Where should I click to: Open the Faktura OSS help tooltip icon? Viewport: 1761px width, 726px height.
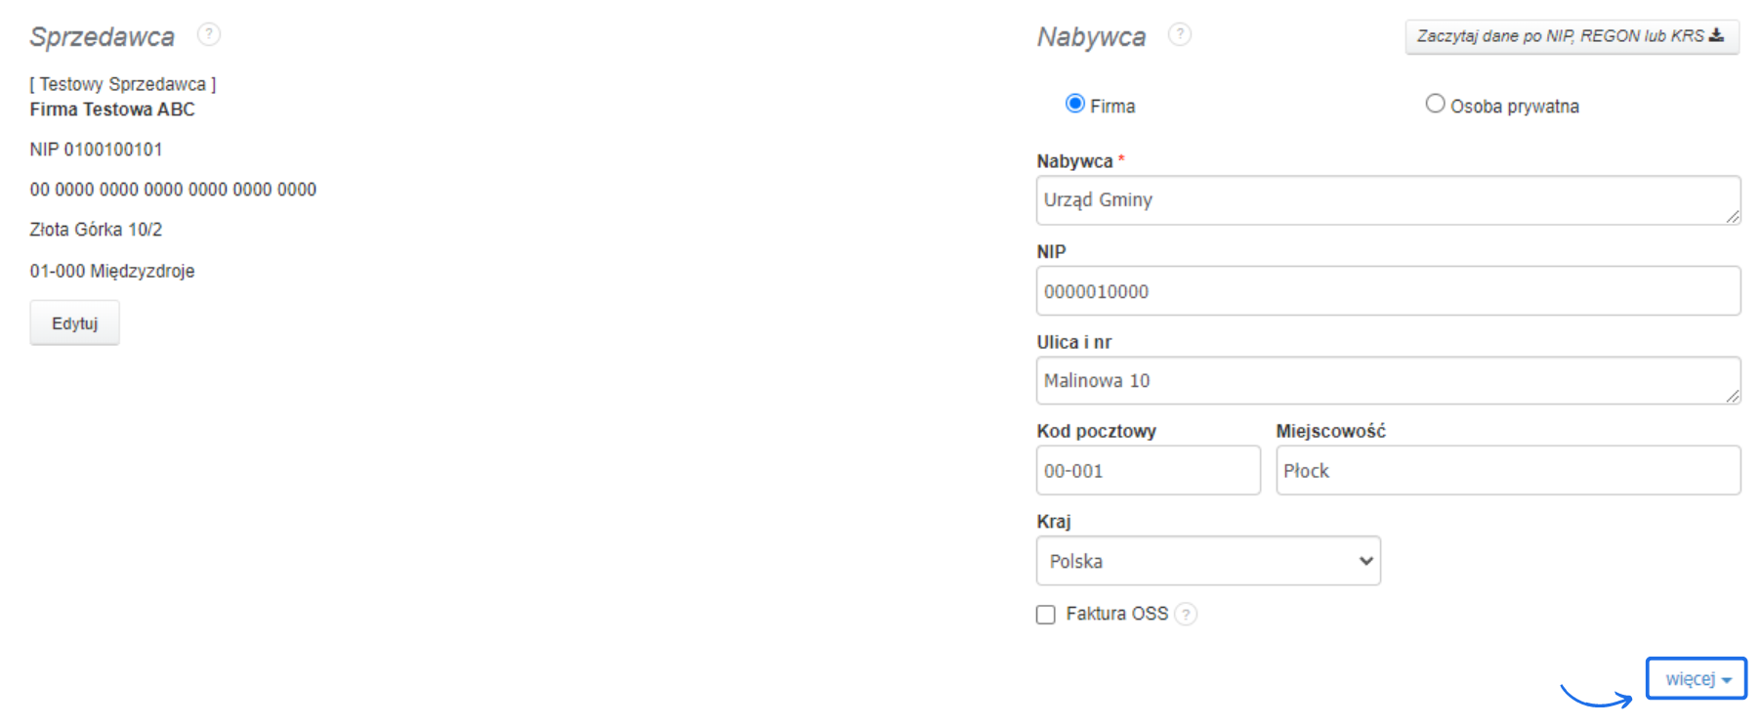[1186, 615]
